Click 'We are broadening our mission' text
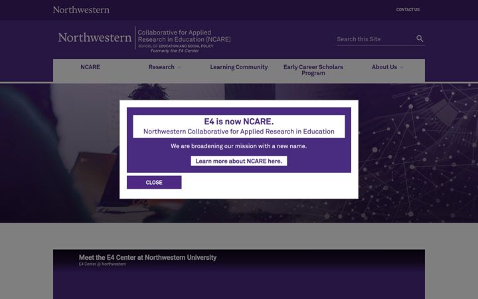 click(x=239, y=146)
